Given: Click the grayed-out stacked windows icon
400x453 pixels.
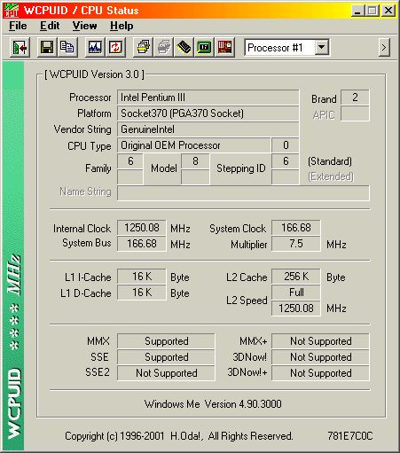Looking at the screenshot, I should [164, 47].
